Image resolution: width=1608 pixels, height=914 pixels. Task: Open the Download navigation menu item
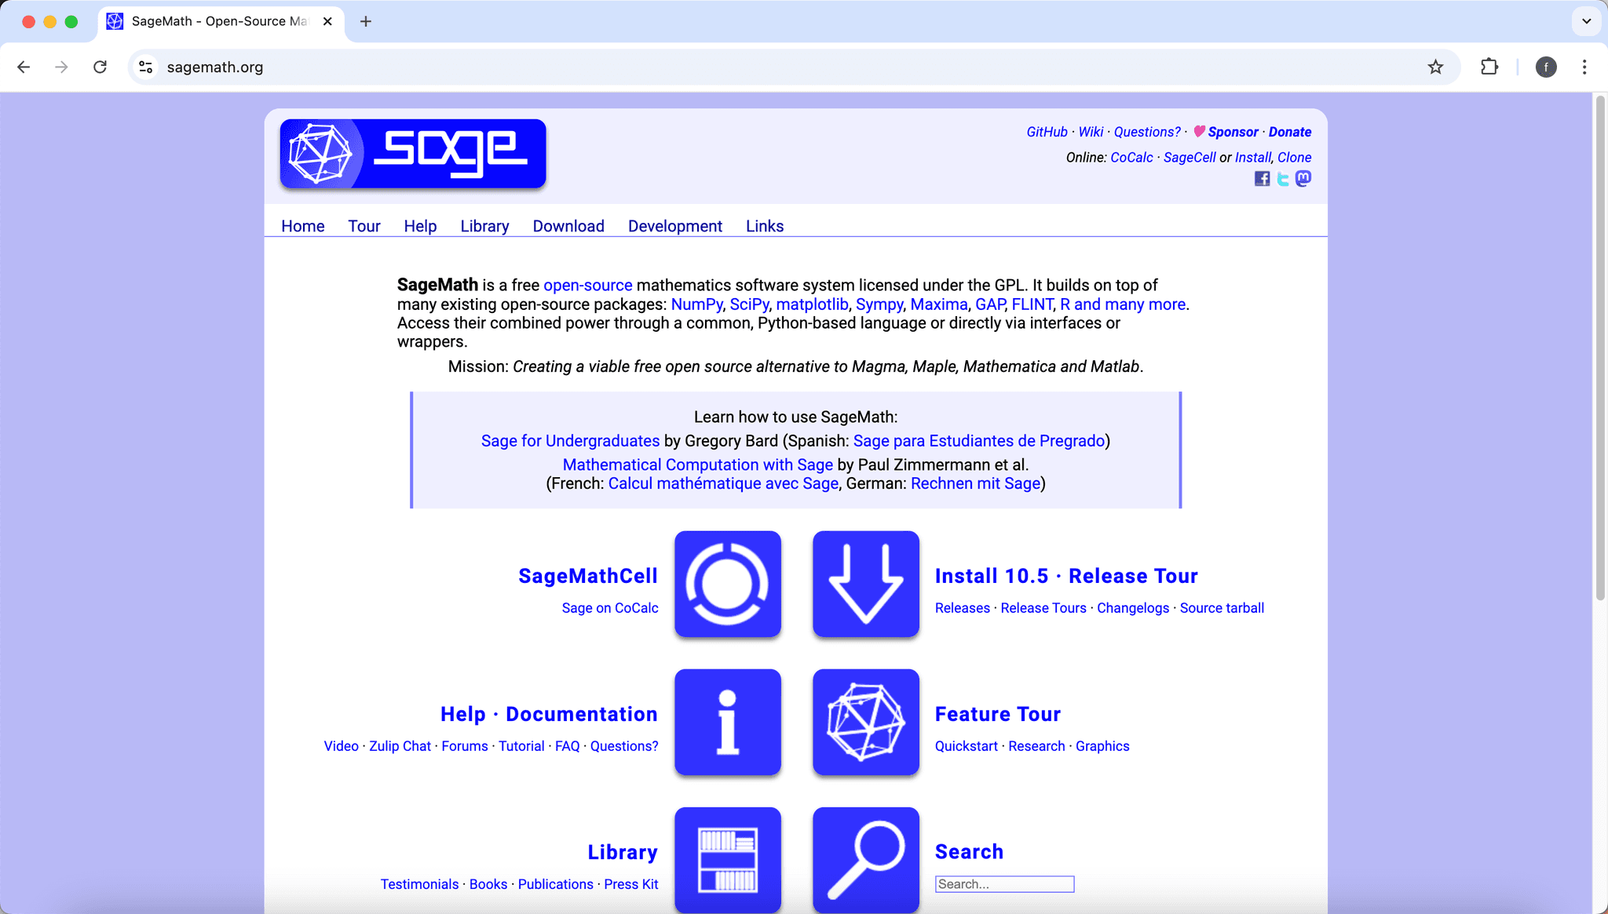pyautogui.click(x=568, y=226)
